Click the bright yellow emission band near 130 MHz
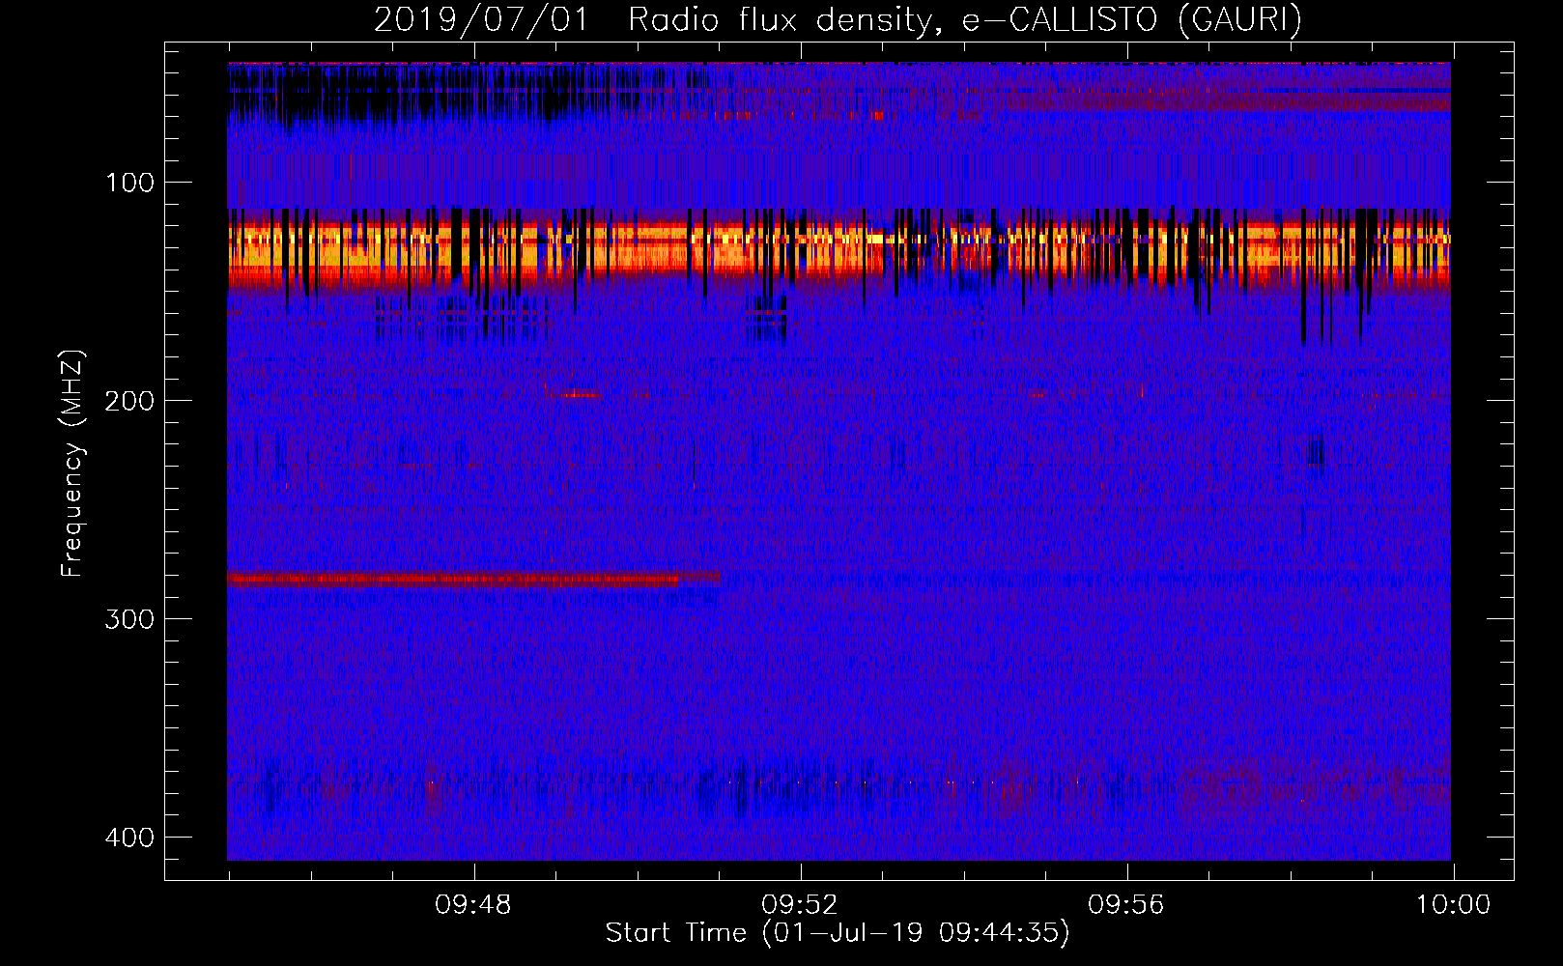The image size is (1563, 966). [x=838, y=248]
